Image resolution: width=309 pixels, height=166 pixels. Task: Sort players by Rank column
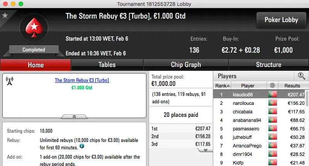click(x=223, y=86)
